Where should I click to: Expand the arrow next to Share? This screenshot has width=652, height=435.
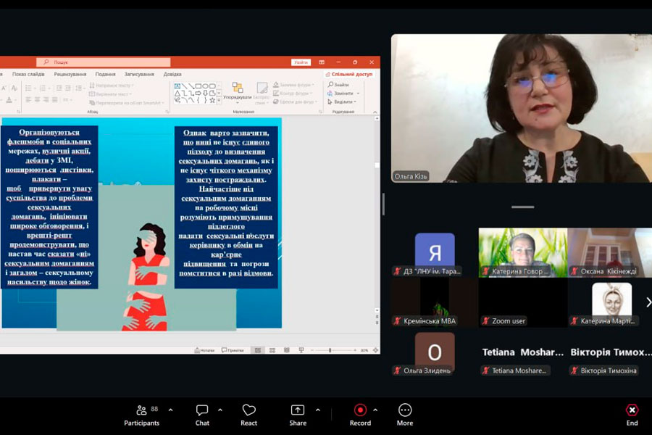point(318,410)
